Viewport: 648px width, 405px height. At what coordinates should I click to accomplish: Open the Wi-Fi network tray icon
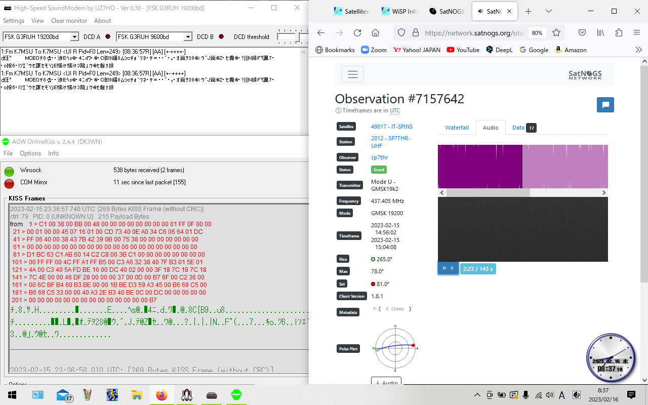(x=539, y=395)
